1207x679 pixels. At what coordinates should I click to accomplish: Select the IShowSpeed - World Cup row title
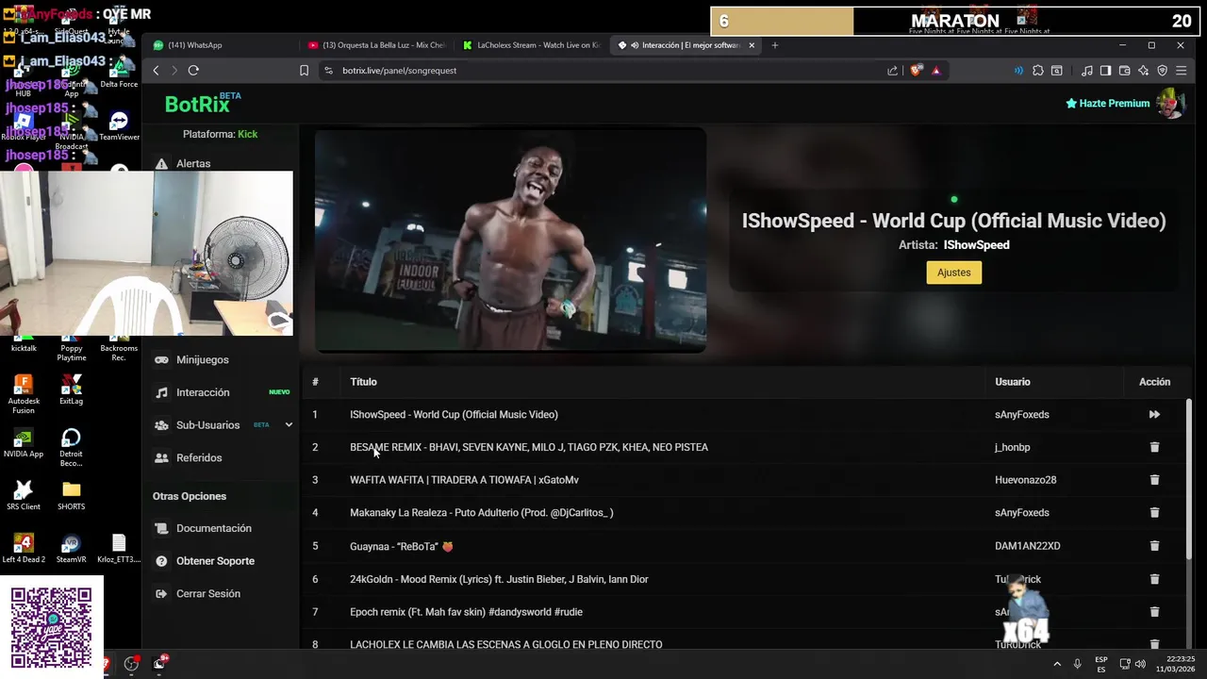click(454, 415)
